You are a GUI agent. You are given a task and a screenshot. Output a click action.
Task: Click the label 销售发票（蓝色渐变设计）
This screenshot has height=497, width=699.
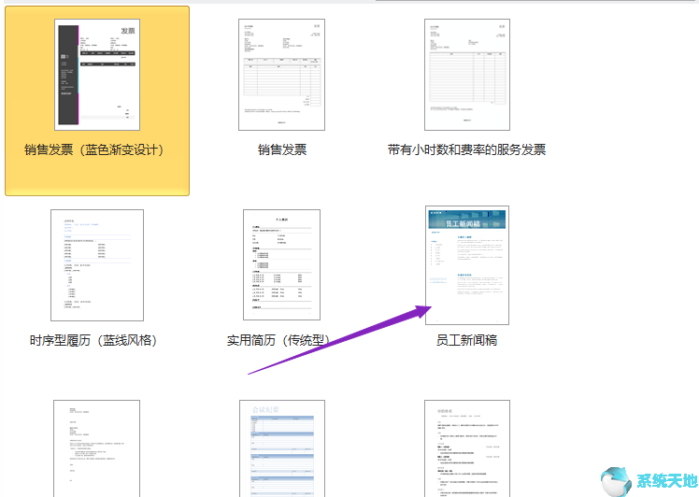point(93,149)
